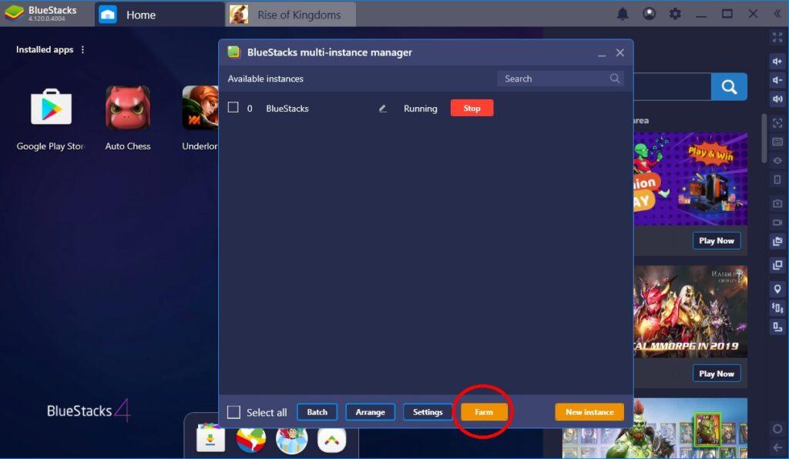
Task: Open the user account icon
Action: 649,14
